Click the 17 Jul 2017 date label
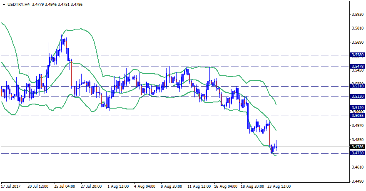366x191 pixels. tap(11, 186)
